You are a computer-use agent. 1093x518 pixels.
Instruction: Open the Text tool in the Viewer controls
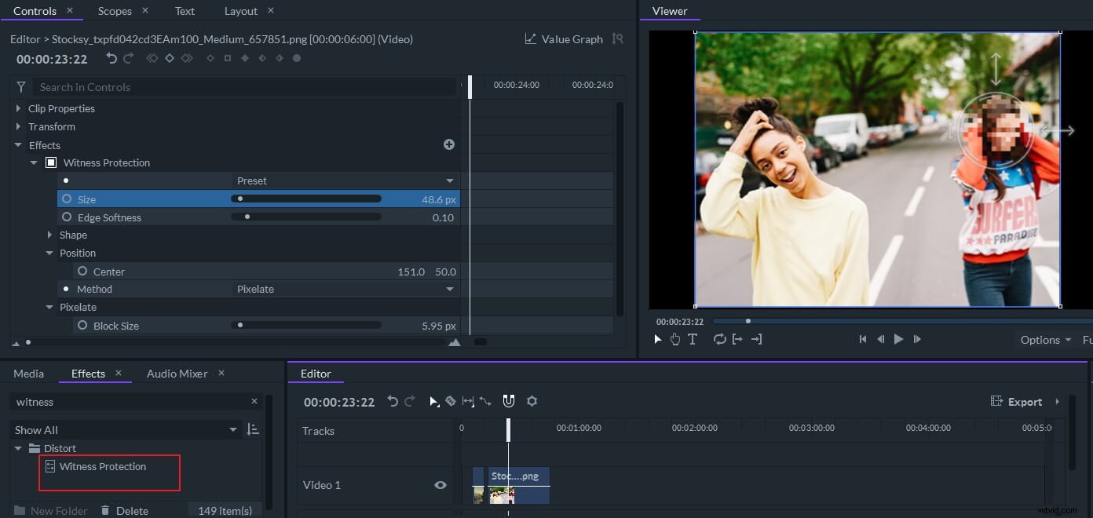(x=693, y=339)
